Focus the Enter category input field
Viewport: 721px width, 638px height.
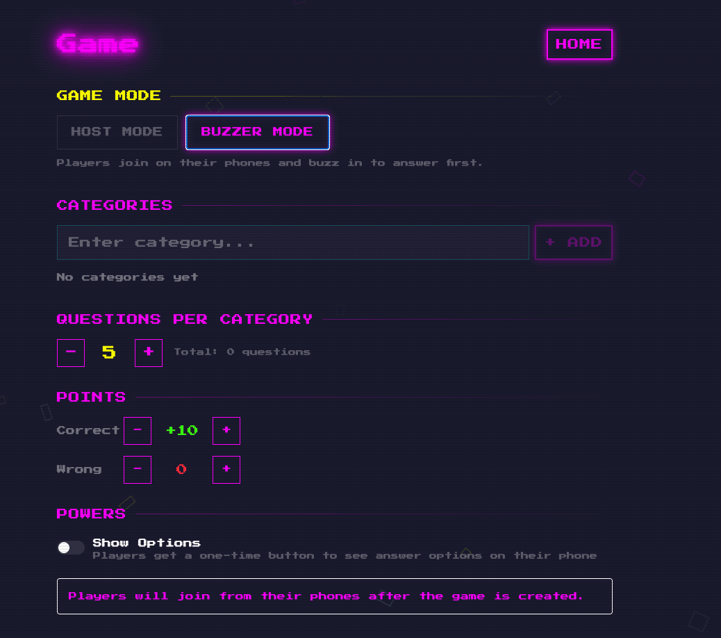pos(293,243)
